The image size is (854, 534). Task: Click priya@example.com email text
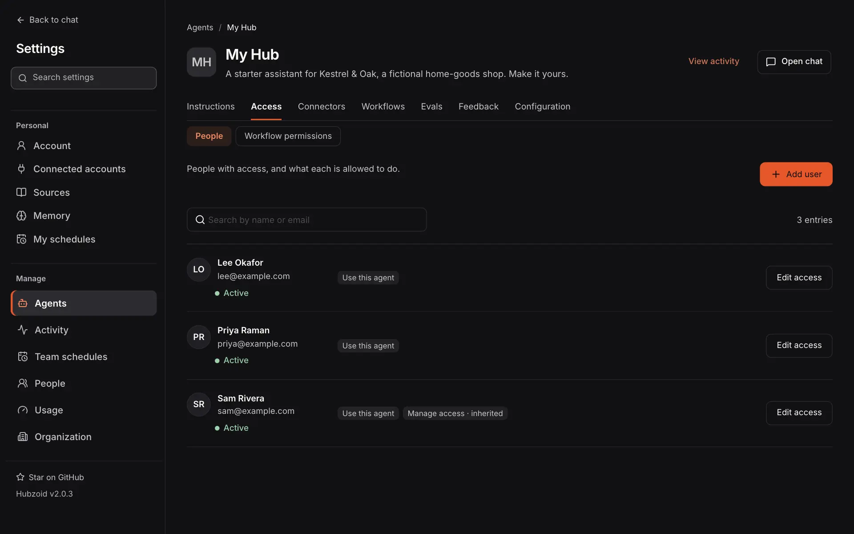[x=258, y=344]
